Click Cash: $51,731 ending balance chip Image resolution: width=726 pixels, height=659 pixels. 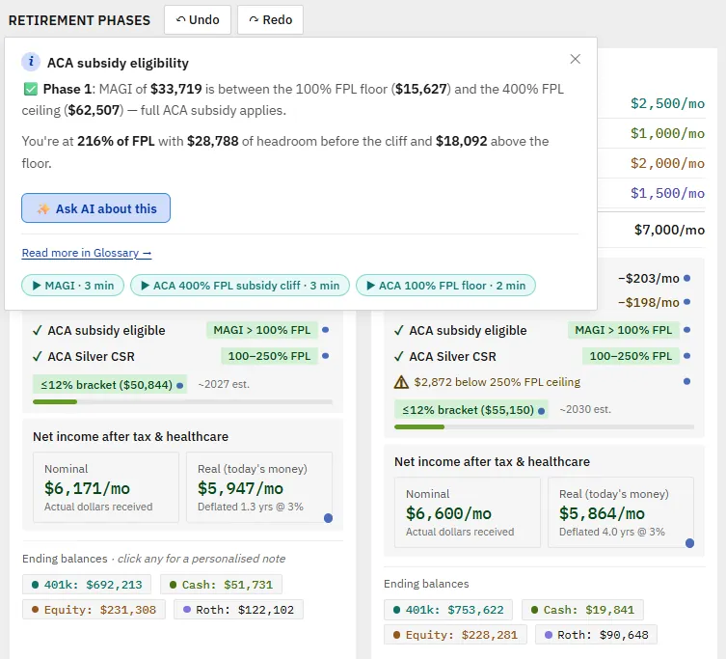point(221,585)
